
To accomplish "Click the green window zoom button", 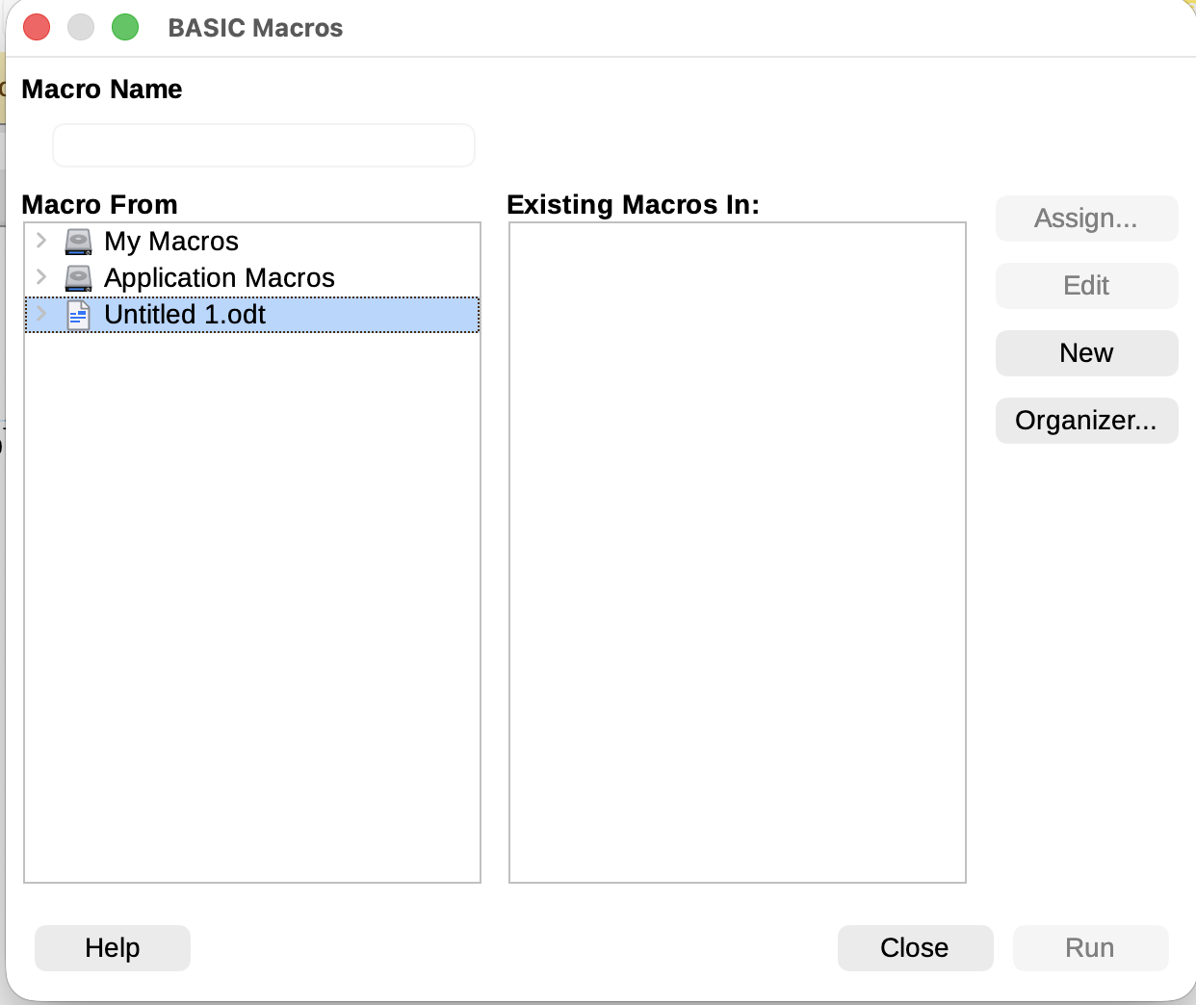I will pos(125,28).
